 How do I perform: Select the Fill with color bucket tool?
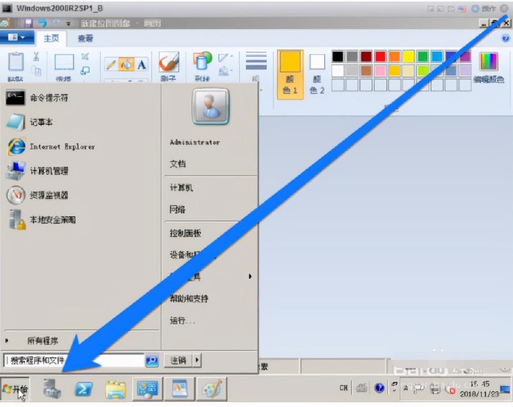click(x=126, y=65)
